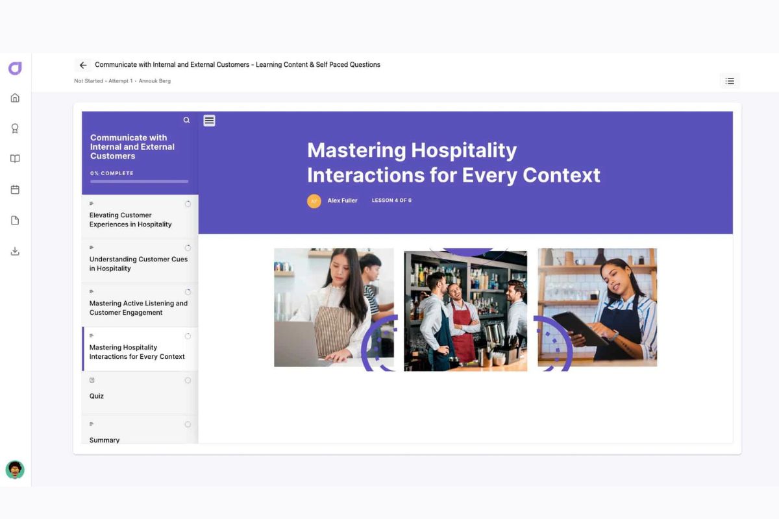Open the download icon in sidebar
The height and width of the screenshot is (519, 779).
pyautogui.click(x=15, y=251)
